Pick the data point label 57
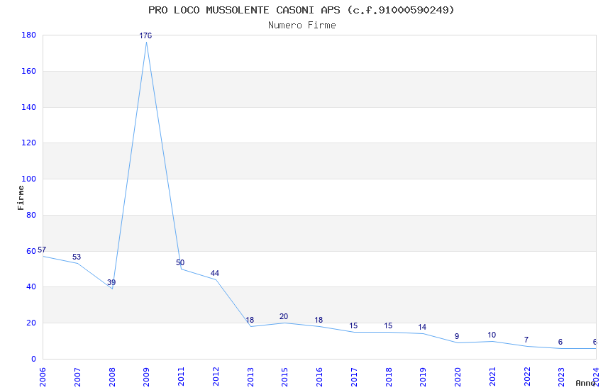This screenshot has width=603, height=390. [42, 250]
